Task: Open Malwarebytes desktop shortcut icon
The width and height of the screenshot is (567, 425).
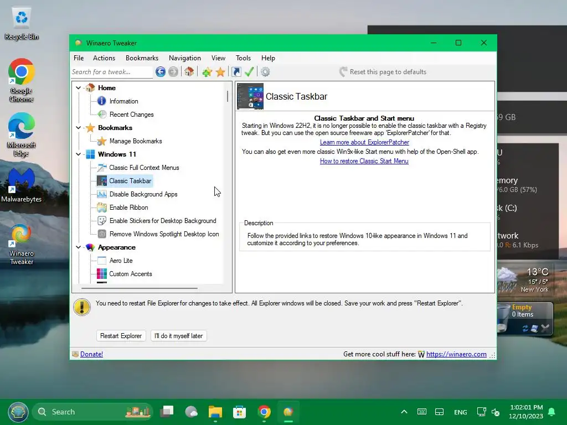Action: [21, 181]
